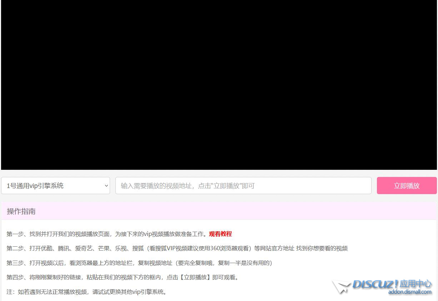This screenshot has width=438, height=301.
Task: Click the 第四步 instruction about 粘贴链接
Action: [x=123, y=277]
